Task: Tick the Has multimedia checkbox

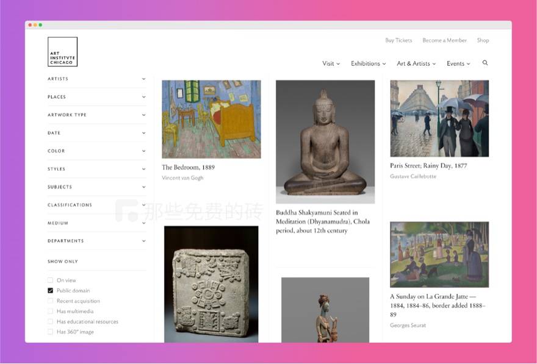Action: (51, 312)
